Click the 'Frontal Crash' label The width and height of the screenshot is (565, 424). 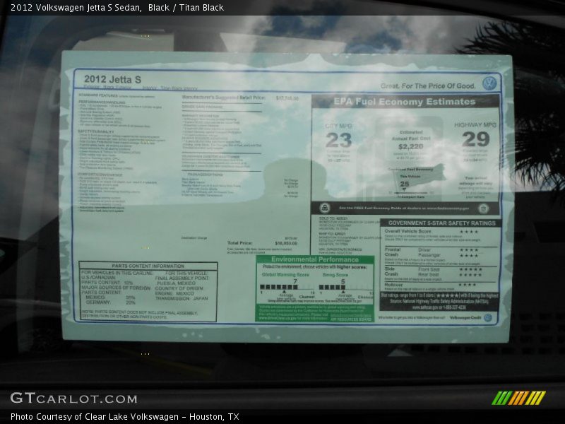click(x=393, y=252)
